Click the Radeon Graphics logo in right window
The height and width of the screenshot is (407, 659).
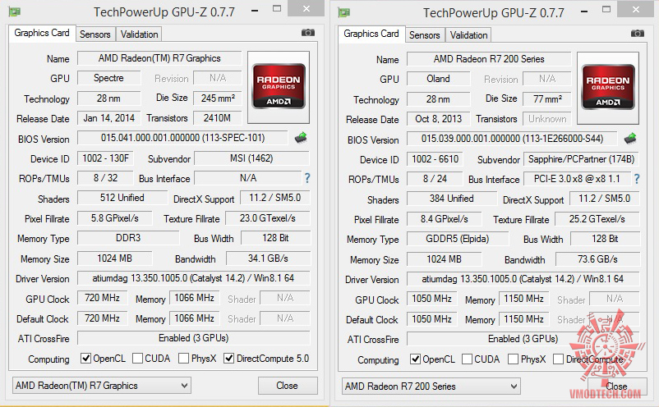pos(608,88)
